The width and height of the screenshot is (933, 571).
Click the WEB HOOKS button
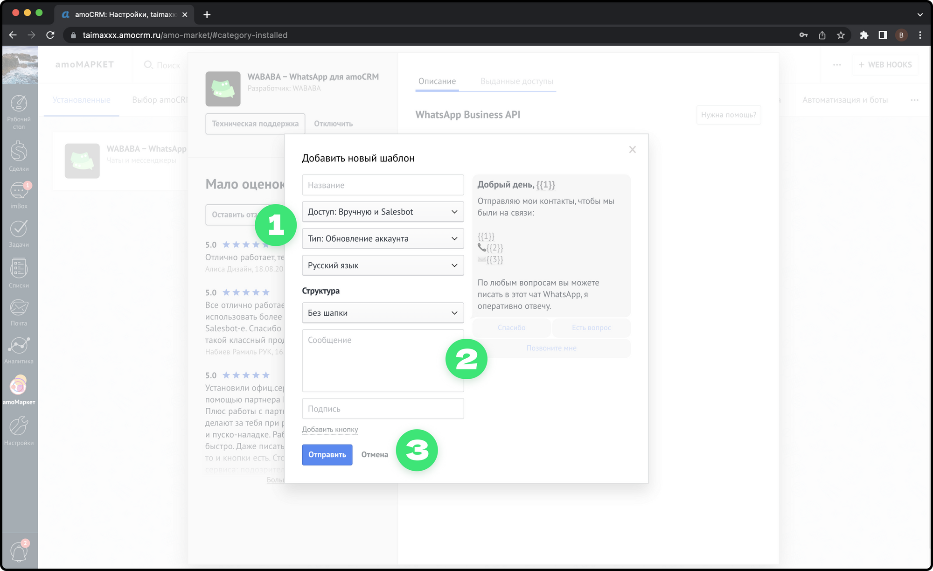click(885, 65)
